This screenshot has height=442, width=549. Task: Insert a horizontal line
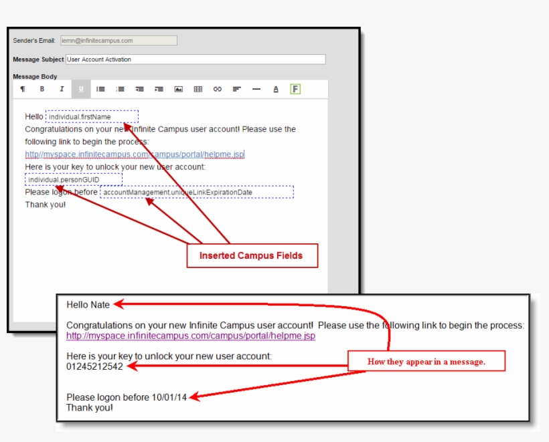(x=256, y=89)
